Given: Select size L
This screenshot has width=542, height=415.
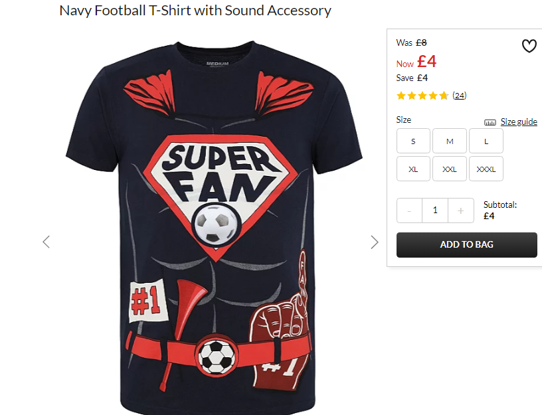Looking at the screenshot, I should (486, 141).
